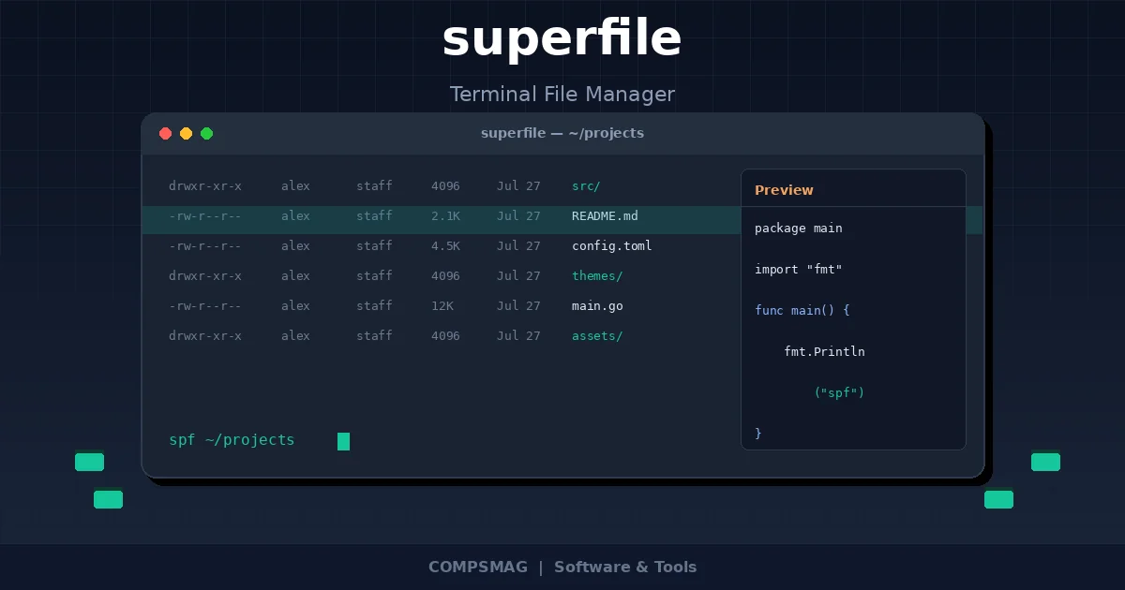This screenshot has height=590, width=1125.
Task: Click the 'spf ~/projects' command prompt
Action: click(x=232, y=440)
